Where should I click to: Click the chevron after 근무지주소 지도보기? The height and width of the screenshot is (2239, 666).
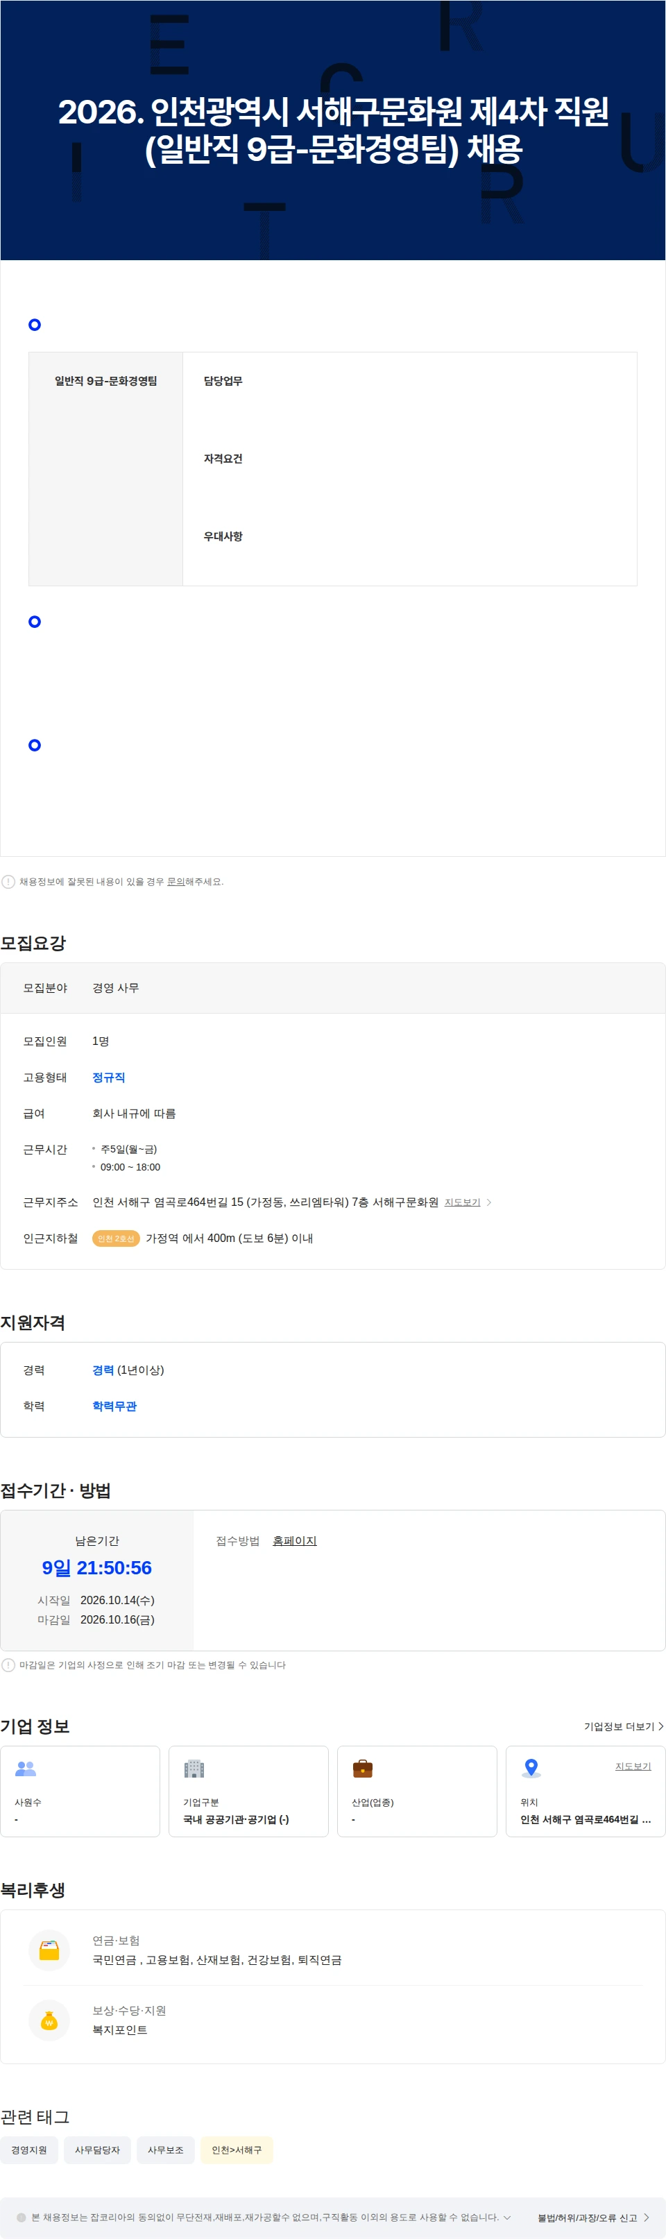tap(490, 1202)
